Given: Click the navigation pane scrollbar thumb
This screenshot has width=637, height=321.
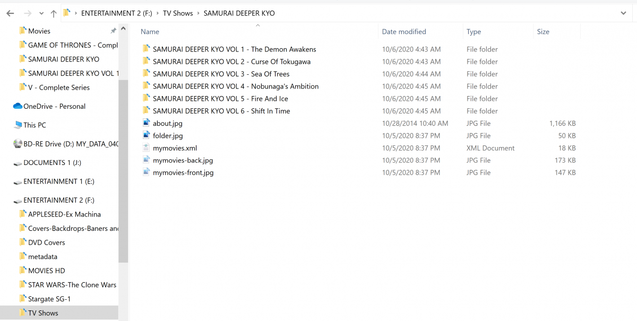Looking at the screenshot, I should coord(123,171).
